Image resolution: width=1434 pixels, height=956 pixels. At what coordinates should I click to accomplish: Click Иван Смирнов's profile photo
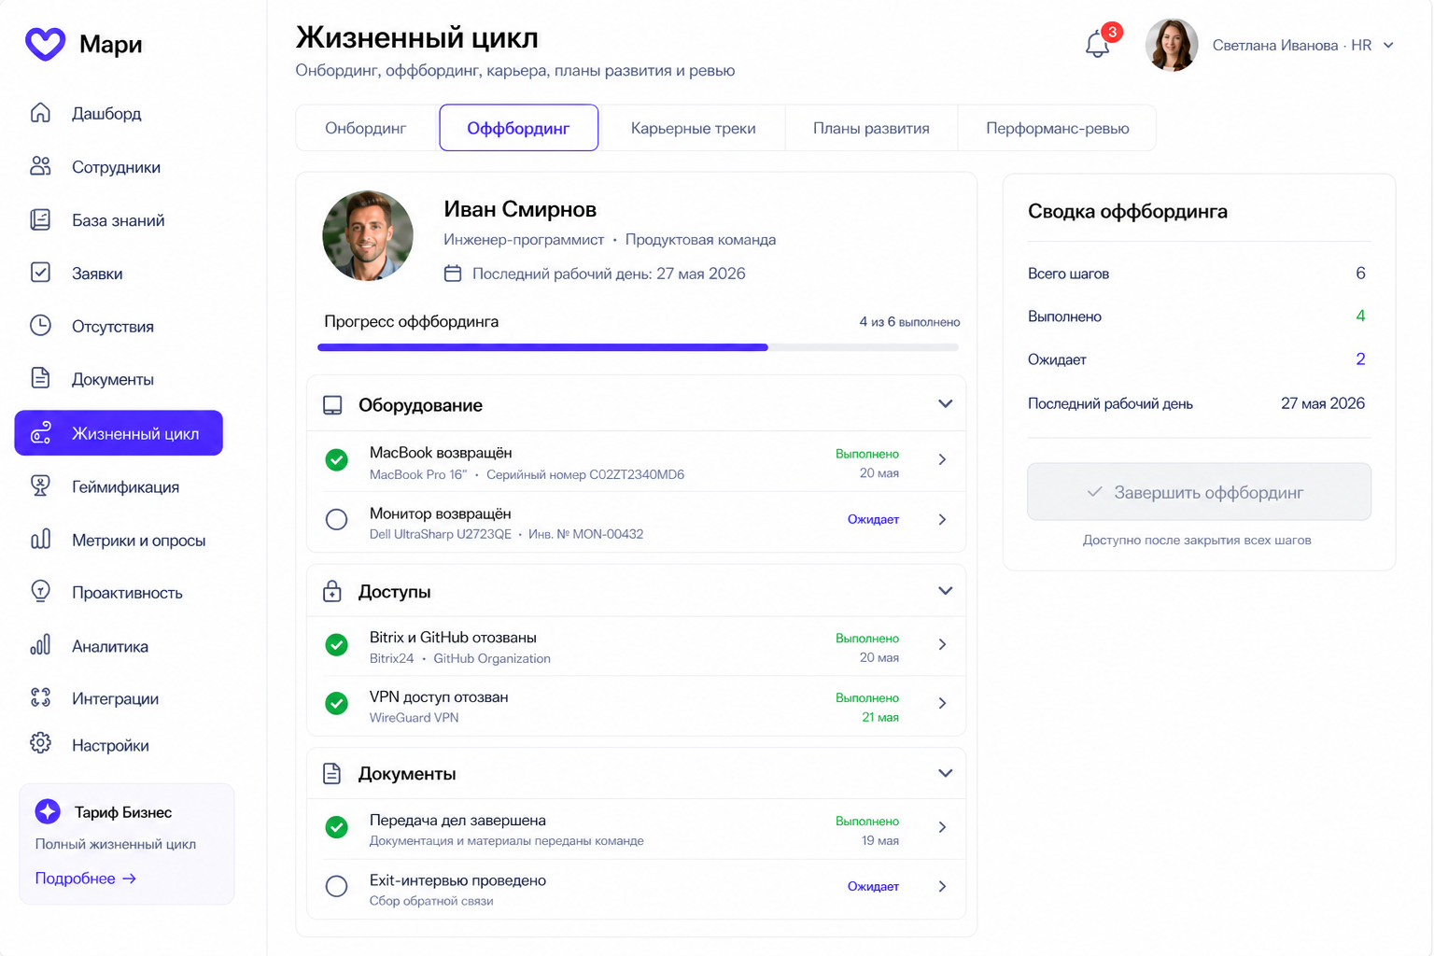click(x=368, y=236)
